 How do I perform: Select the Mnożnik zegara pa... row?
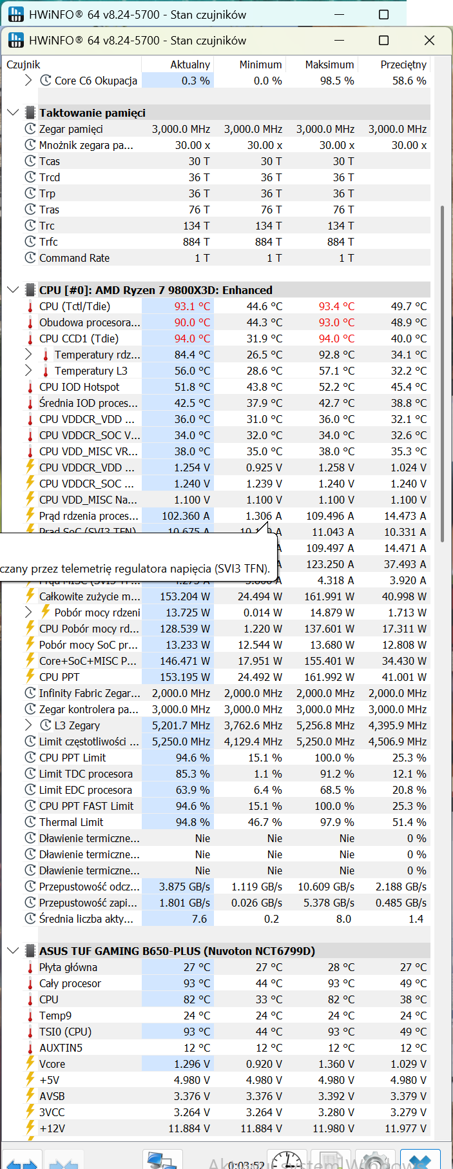(x=226, y=145)
